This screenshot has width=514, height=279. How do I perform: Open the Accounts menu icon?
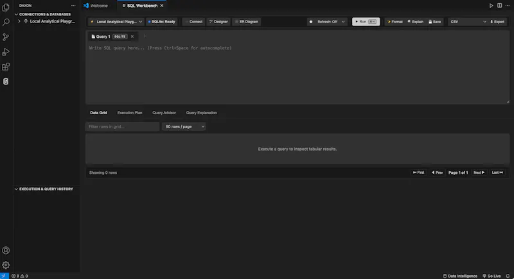(x=6, y=250)
